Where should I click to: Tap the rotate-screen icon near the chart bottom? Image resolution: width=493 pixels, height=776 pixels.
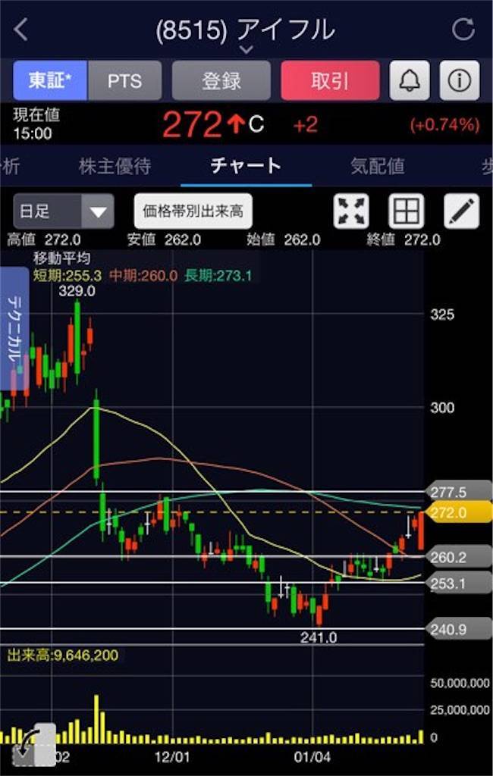pos(33,745)
